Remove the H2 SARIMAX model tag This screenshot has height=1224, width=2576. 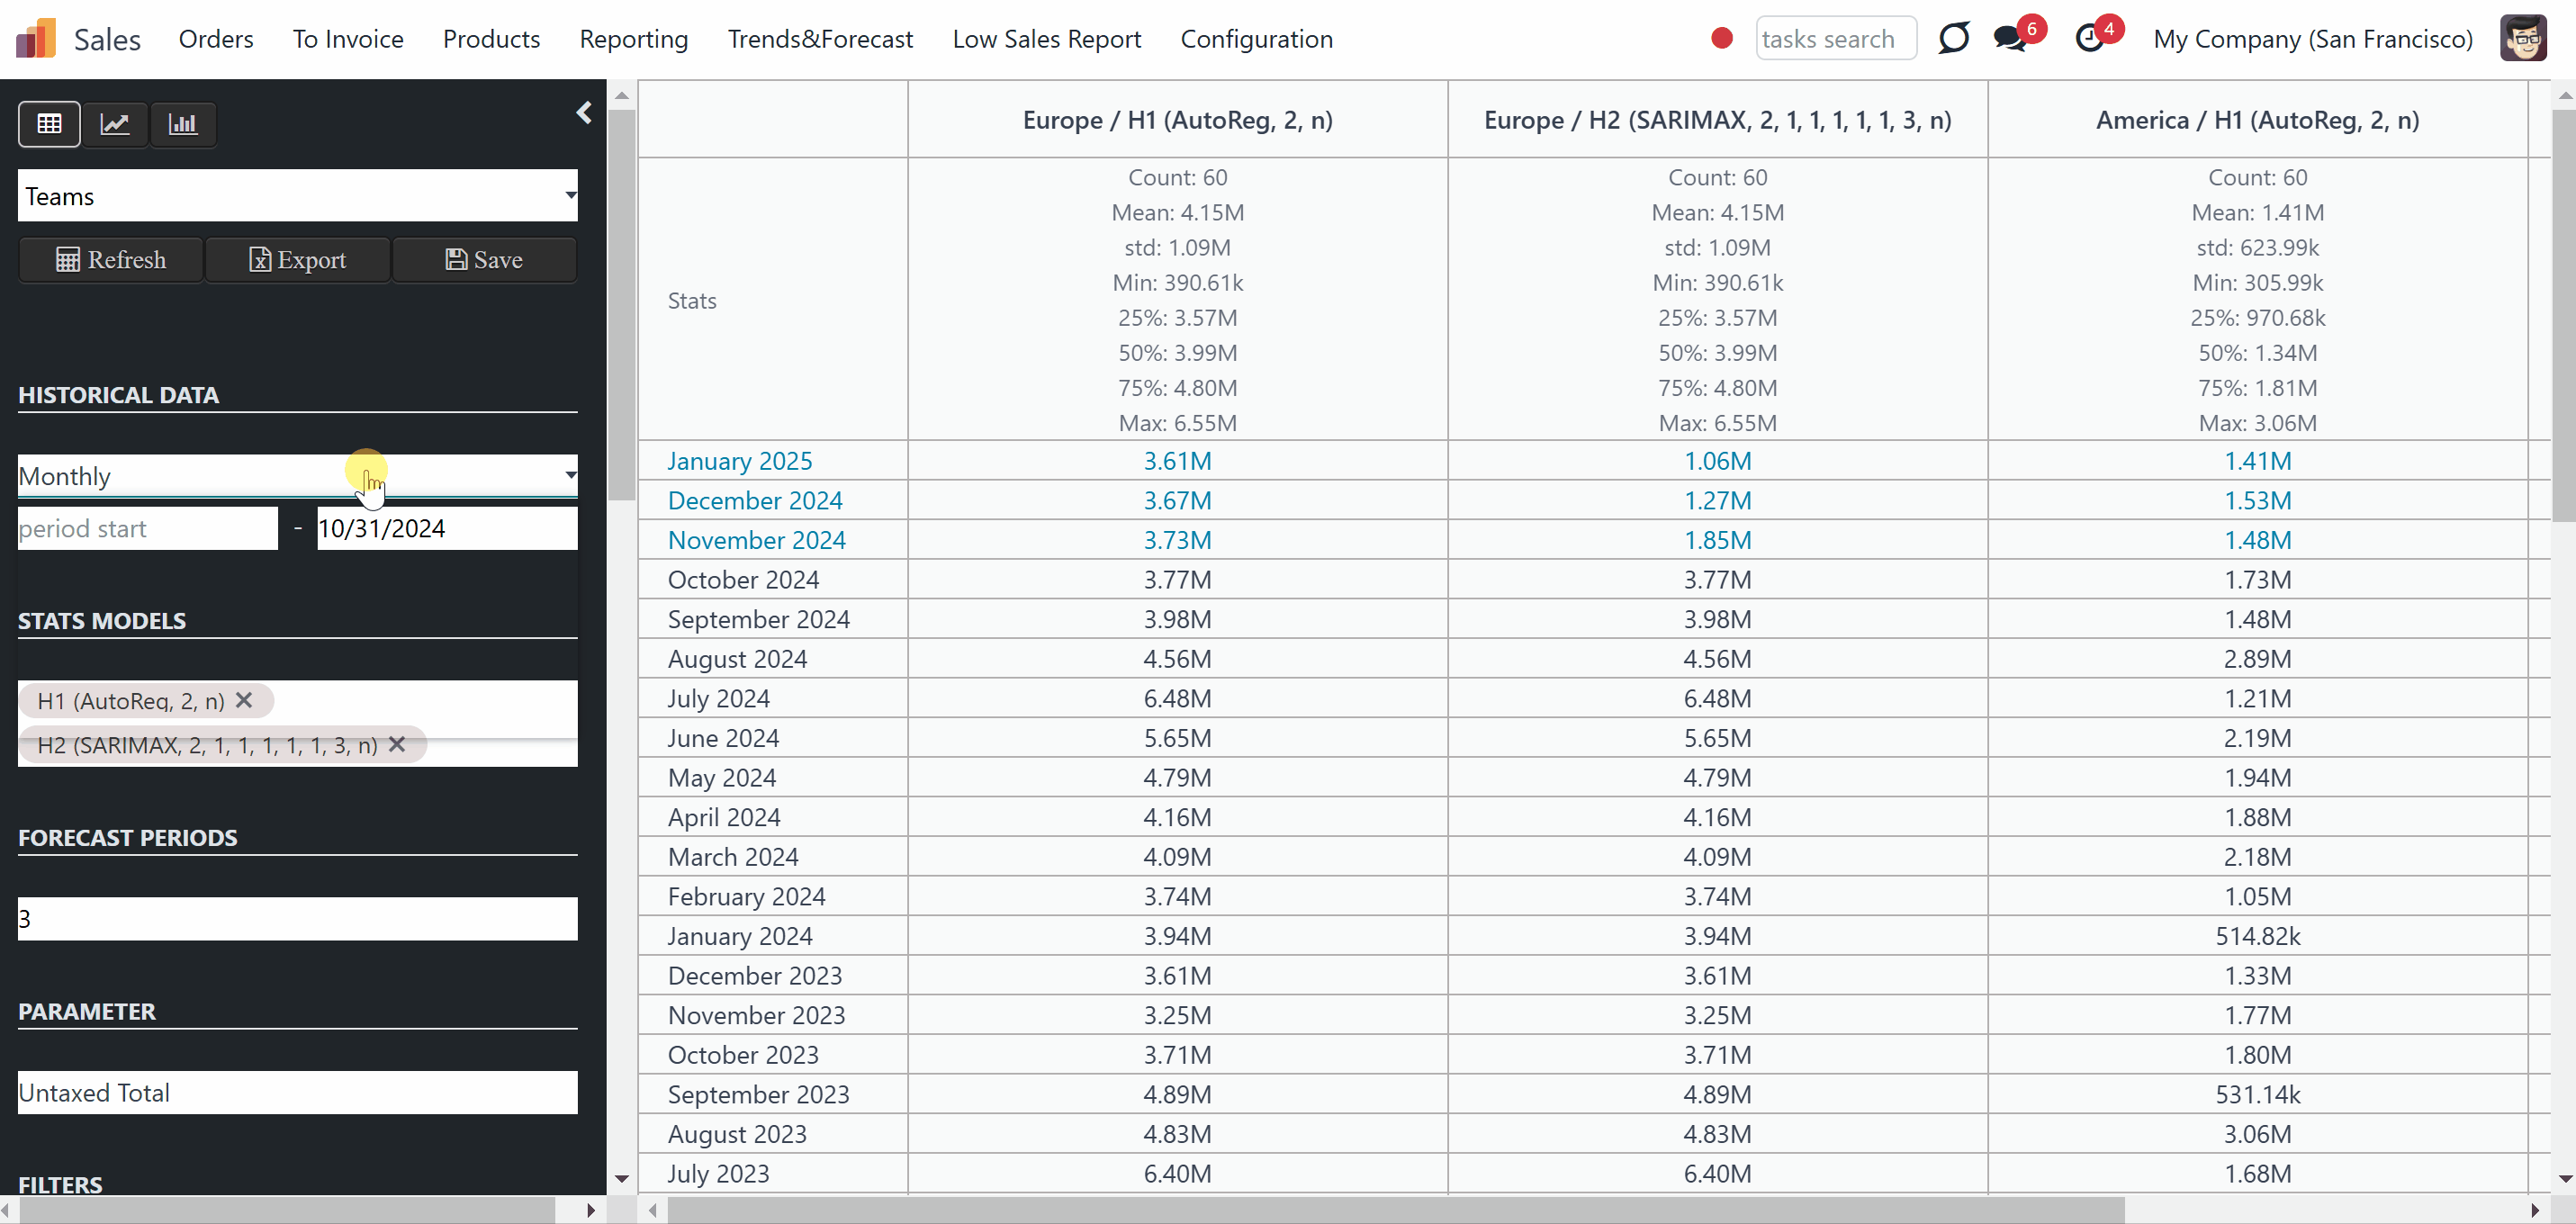coord(397,744)
